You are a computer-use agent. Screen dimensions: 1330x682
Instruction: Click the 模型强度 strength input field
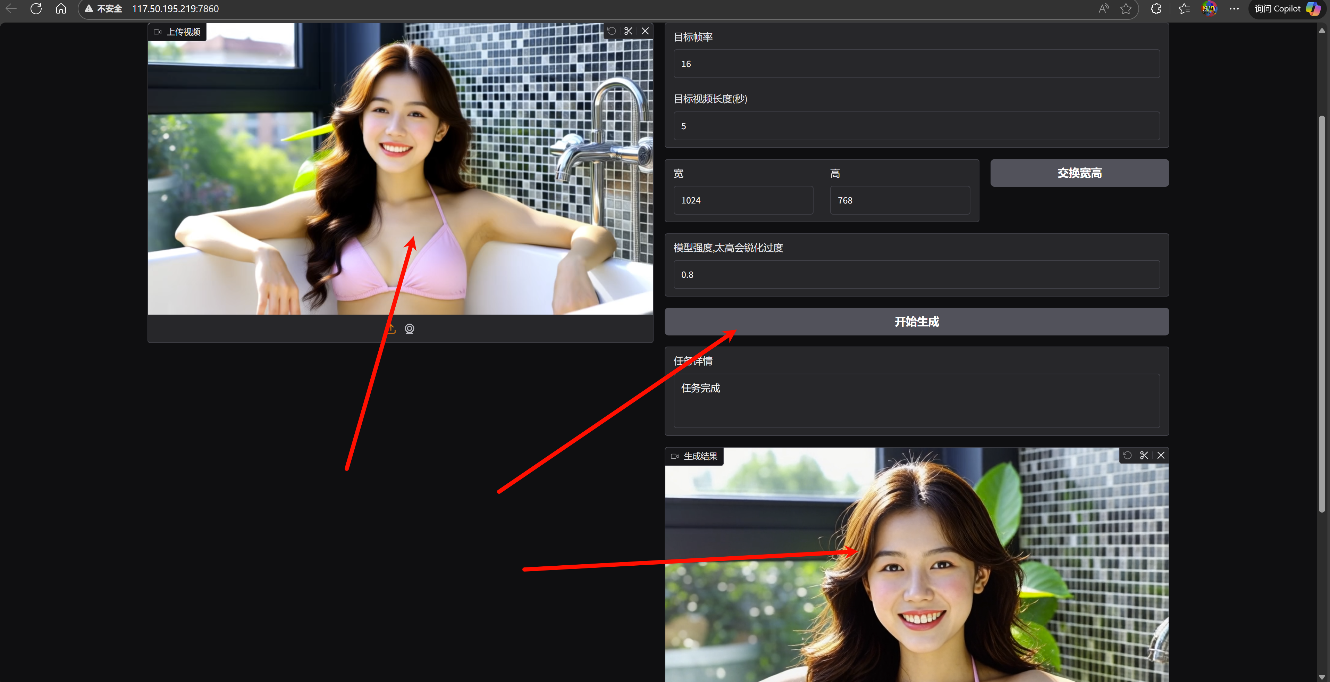(x=916, y=275)
